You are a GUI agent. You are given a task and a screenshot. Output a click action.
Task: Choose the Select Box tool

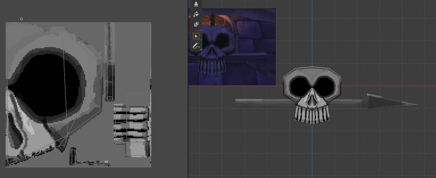tap(196, 36)
